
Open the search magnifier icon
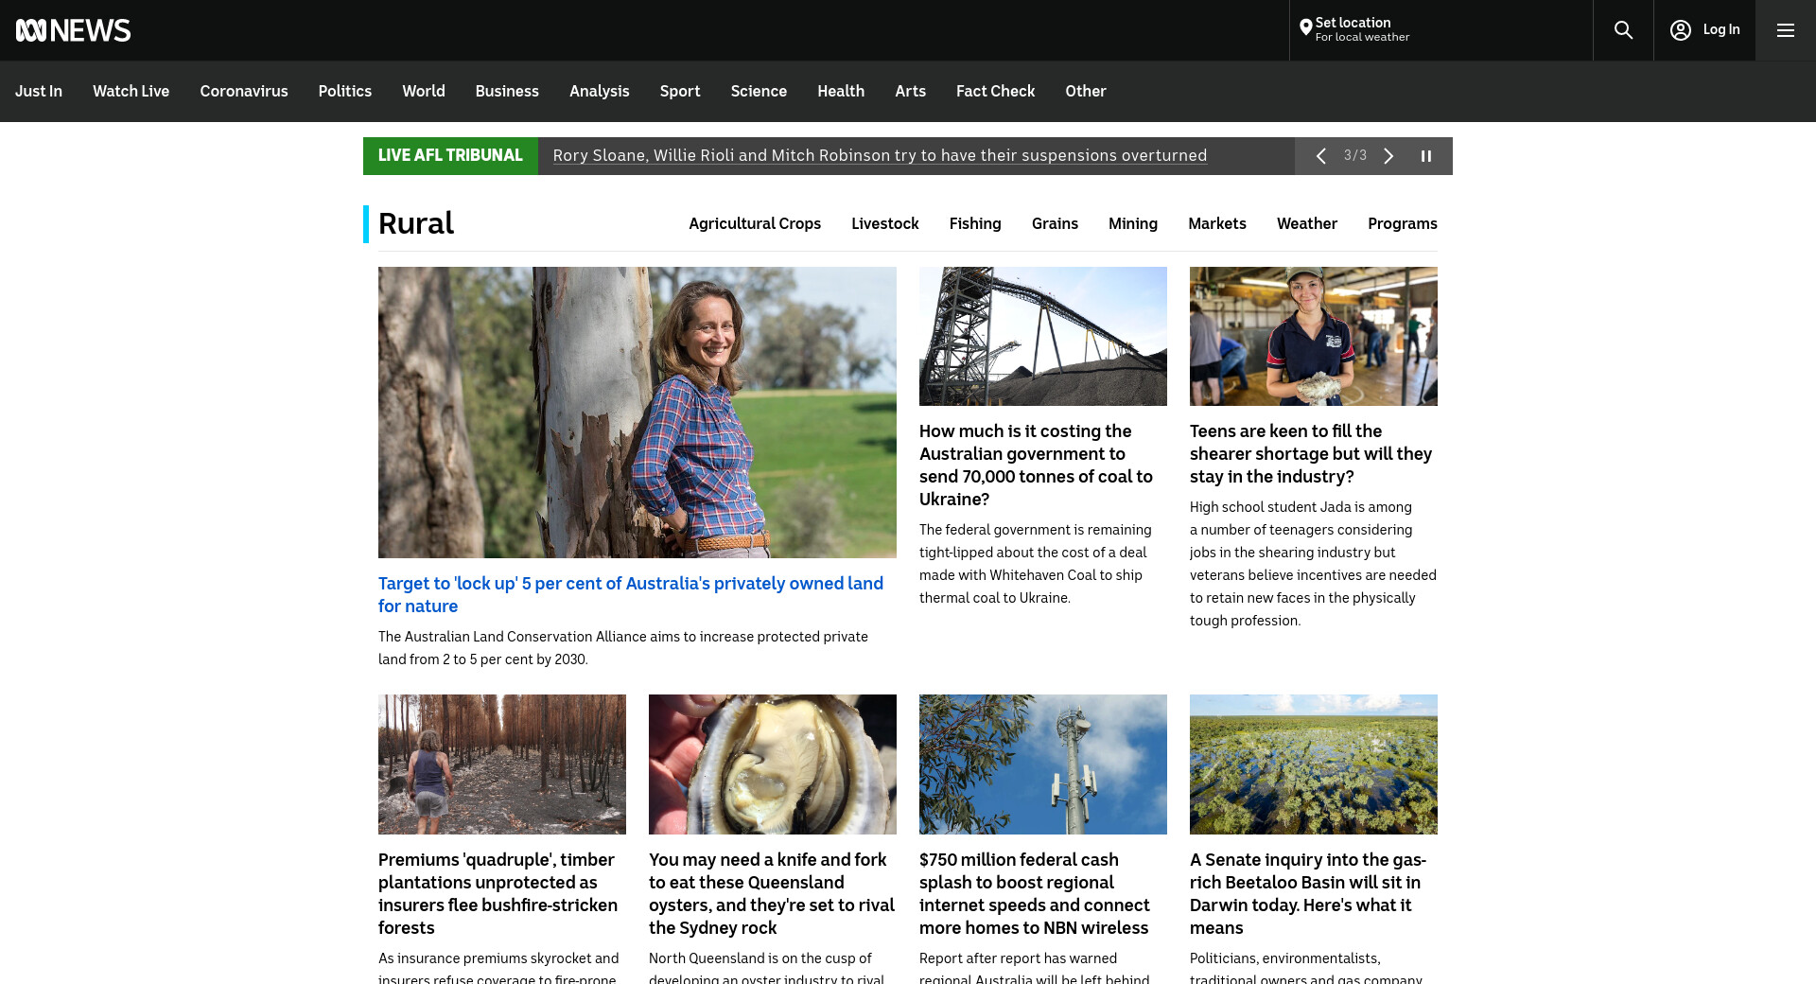pos(1623,30)
